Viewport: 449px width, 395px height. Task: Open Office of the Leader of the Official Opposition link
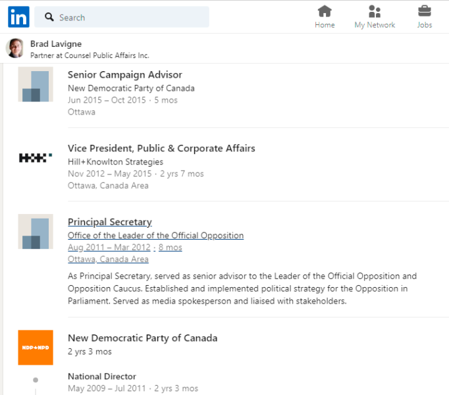[x=156, y=236]
